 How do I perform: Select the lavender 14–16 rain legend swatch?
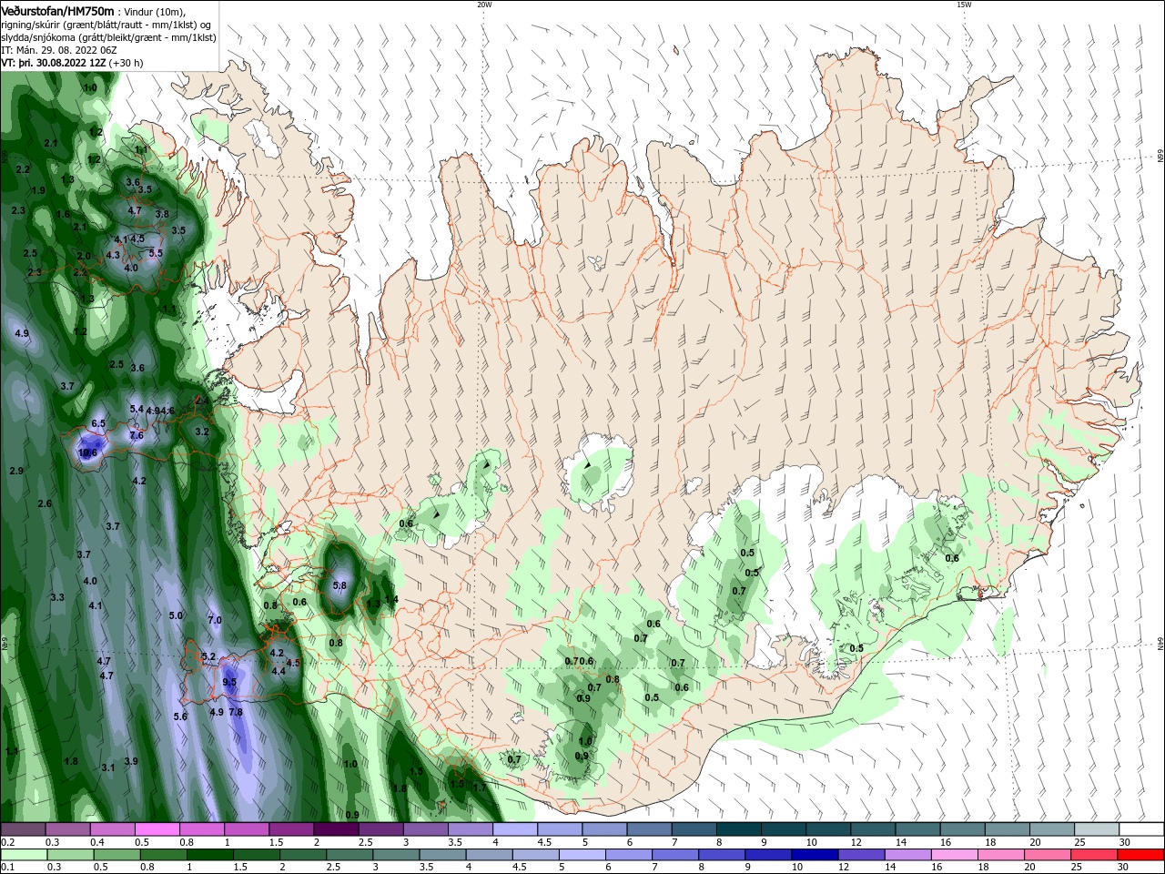pyautogui.click(x=909, y=855)
